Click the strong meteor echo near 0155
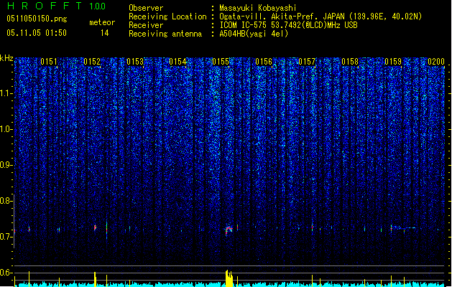Image resolution: width=452 pixels, height=287 pixels. (229, 230)
